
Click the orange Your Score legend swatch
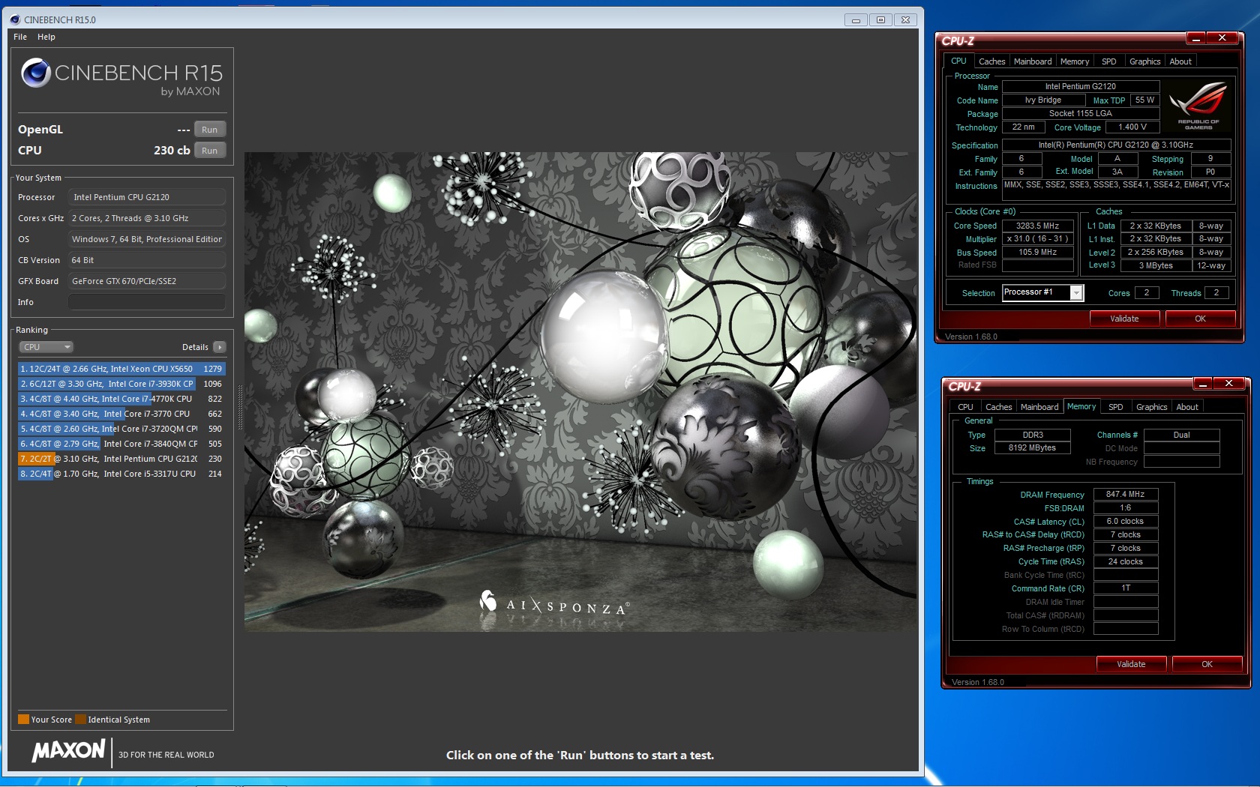click(x=23, y=720)
